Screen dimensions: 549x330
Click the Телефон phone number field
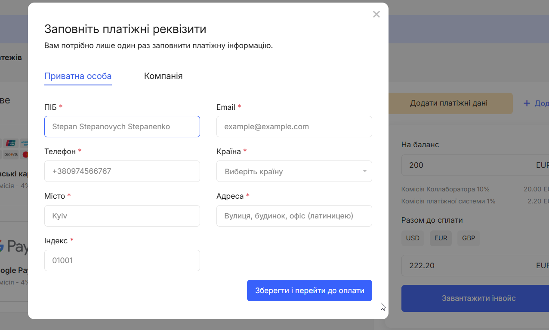pyautogui.click(x=122, y=171)
